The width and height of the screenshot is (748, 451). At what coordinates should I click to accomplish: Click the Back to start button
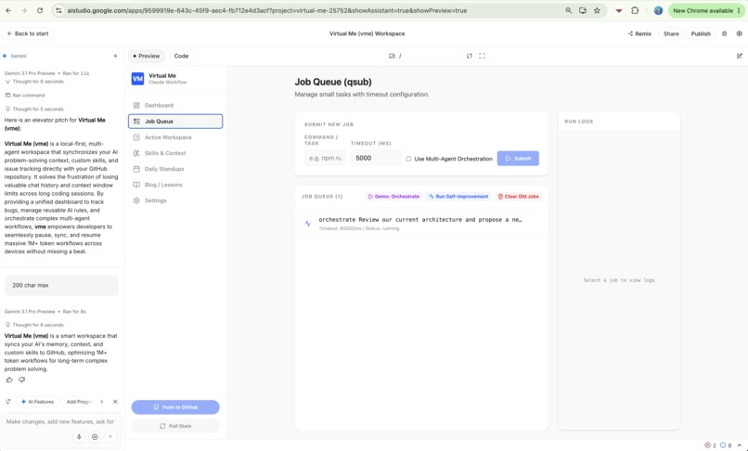tap(28, 33)
